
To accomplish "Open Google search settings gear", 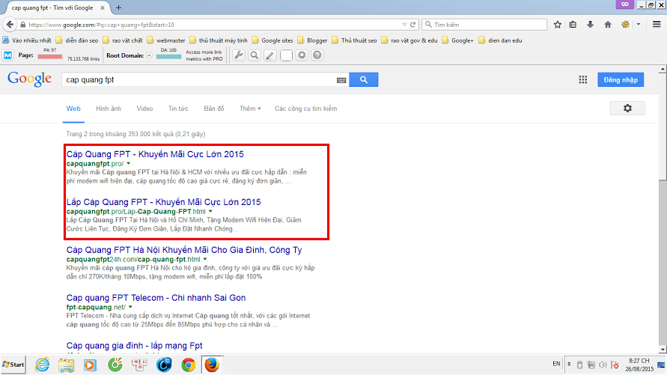I will [x=627, y=109].
